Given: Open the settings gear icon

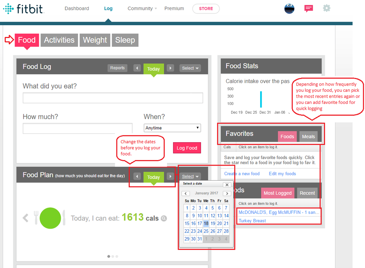Looking at the screenshot, I should tap(326, 8).
